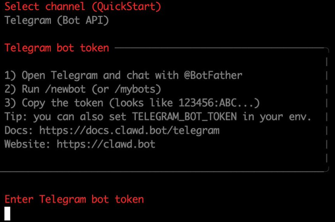335x222 pixels.
Task: Open the https://clawd.bot website link
Action: [106, 145]
